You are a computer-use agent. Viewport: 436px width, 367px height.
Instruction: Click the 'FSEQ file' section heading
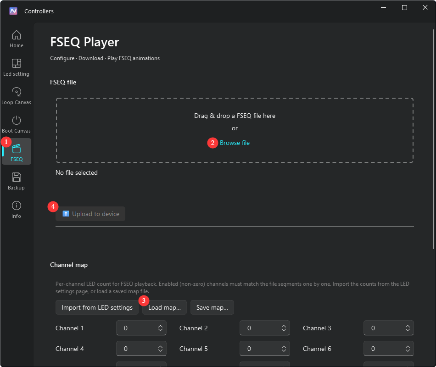[x=63, y=82]
